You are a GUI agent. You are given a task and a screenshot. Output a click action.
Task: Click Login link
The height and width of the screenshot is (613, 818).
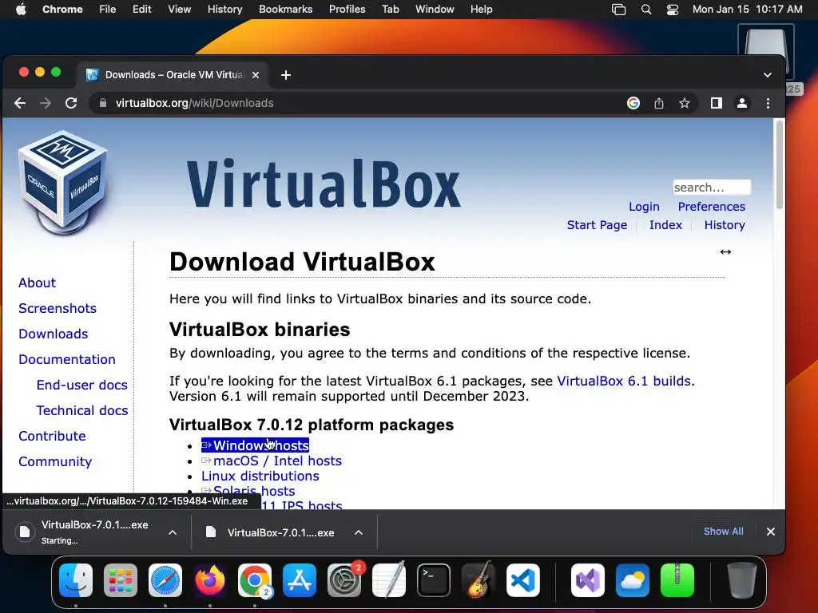645,207
